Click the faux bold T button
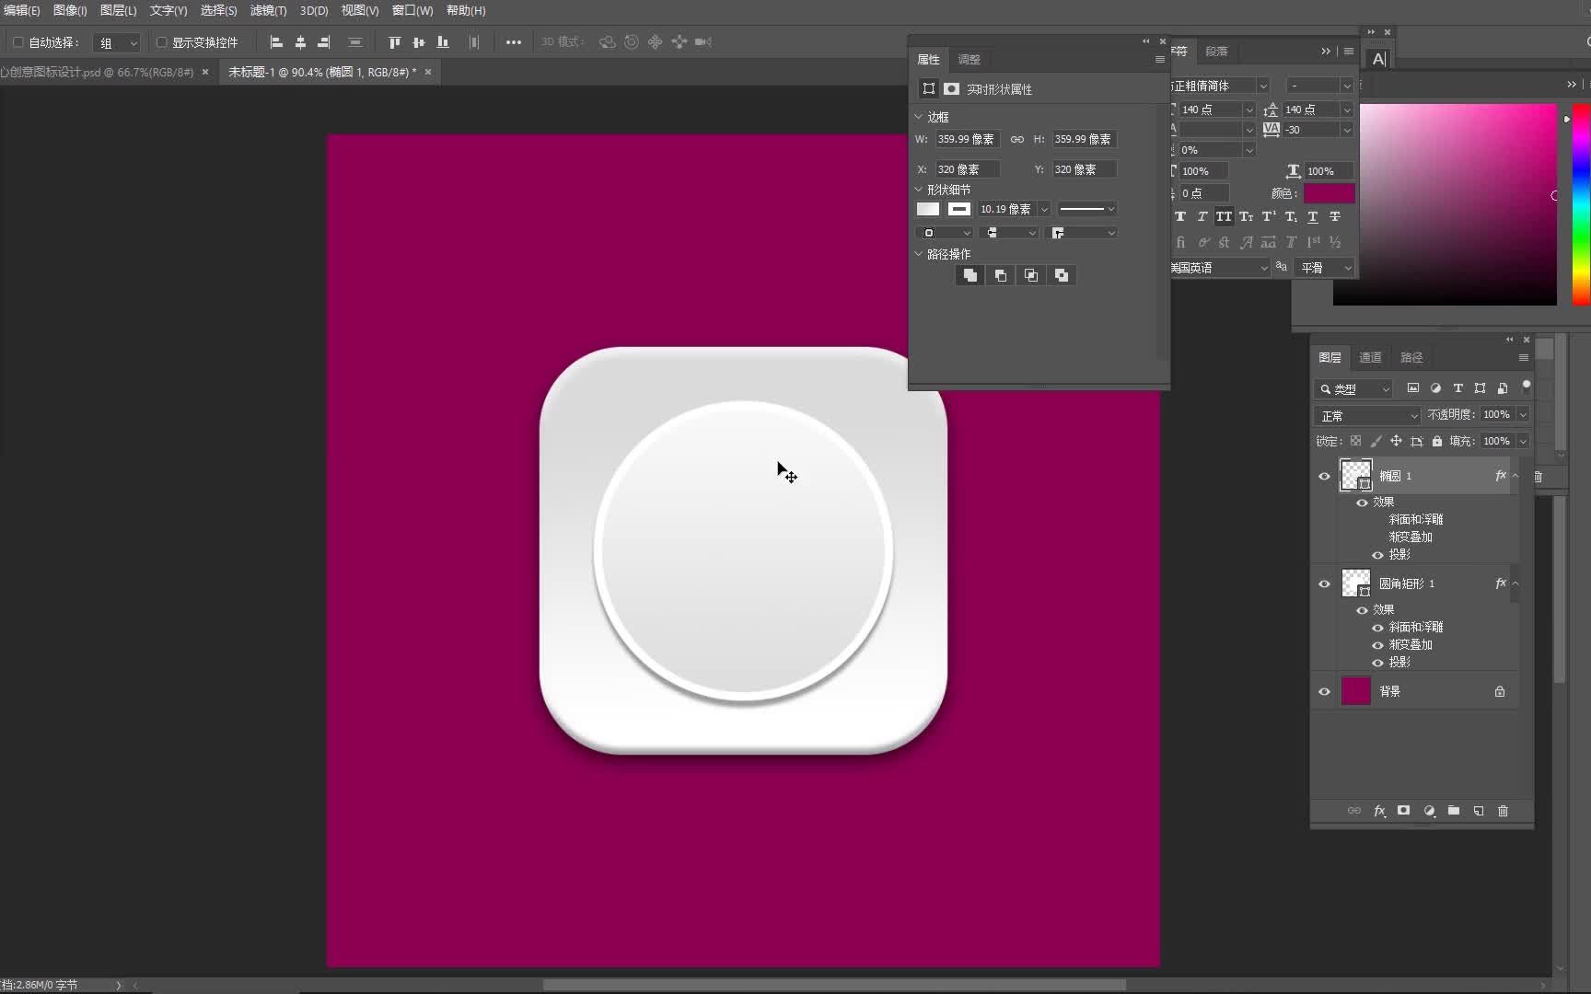 coord(1180,216)
